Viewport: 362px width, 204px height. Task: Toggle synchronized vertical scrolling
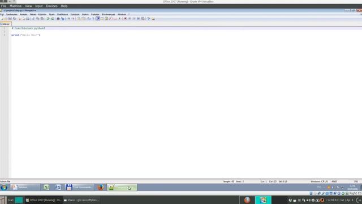pos(79,19)
